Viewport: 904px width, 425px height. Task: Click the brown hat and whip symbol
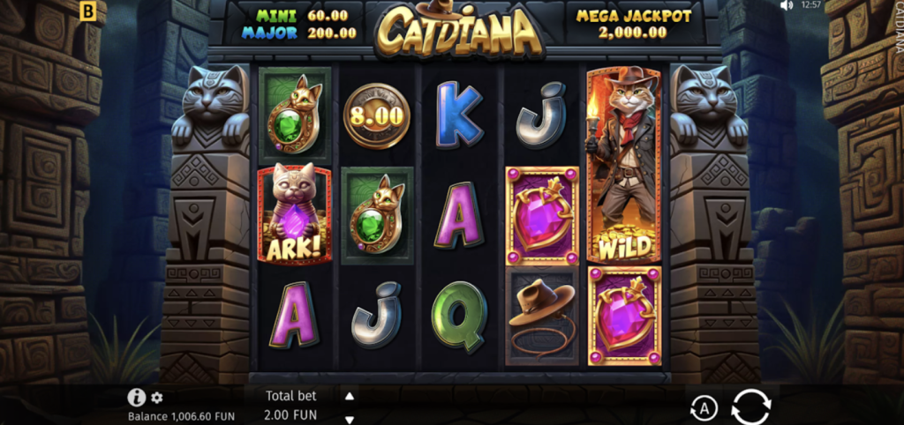[542, 317]
